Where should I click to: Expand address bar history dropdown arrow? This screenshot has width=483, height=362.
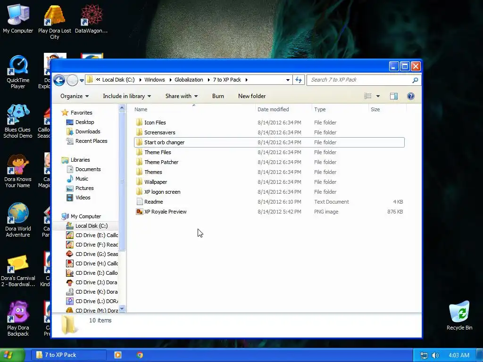[288, 80]
